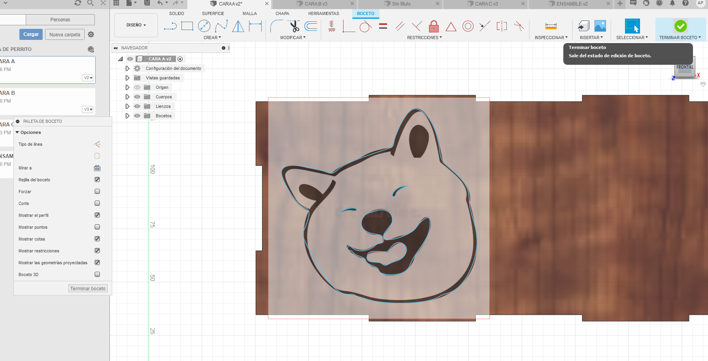Switch to the CHAPA tab

pyautogui.click(x=282, y=13)
